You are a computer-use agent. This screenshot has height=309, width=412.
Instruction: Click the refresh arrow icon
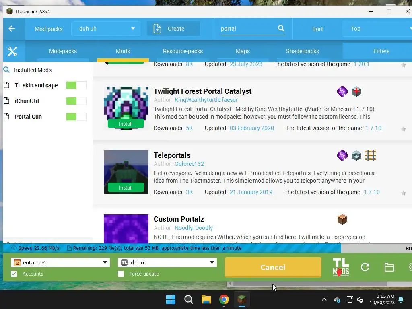coord(365,267)
